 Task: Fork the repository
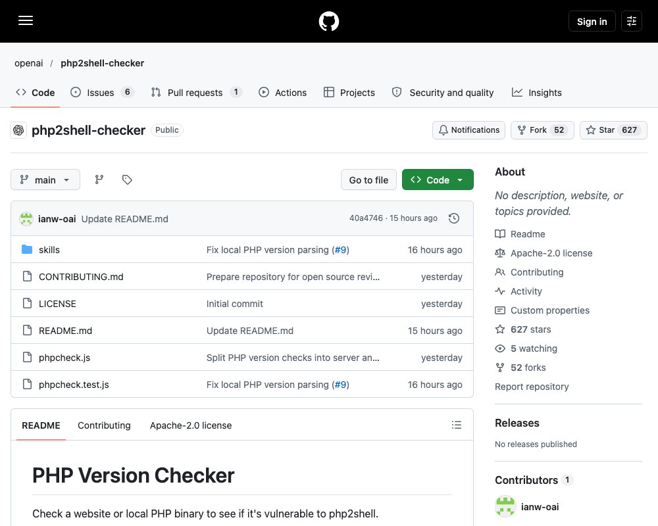point(542,130)
